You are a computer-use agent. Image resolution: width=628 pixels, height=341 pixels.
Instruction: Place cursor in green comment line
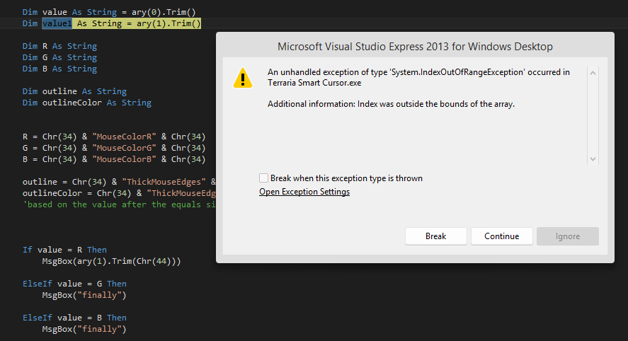click(119, 204)
